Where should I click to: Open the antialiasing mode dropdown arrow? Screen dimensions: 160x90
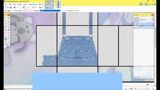coord(65,10)
